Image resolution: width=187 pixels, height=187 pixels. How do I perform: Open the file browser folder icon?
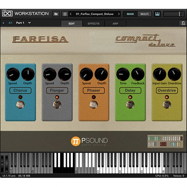click(56, 14)
